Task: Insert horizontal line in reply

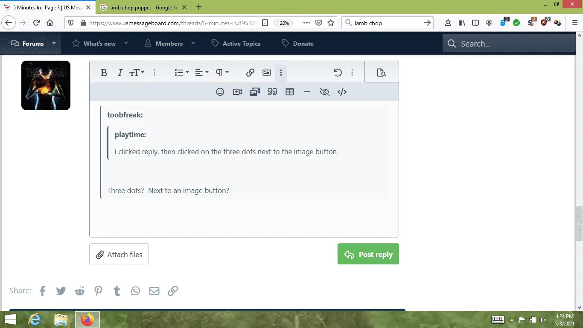Action: click(x=307, y=92)
